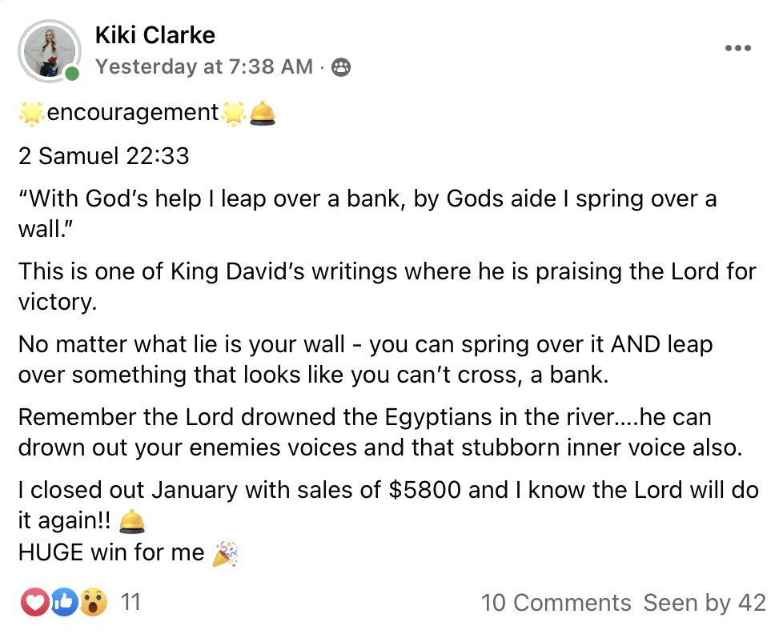The image size is (783, 634).
Task: Click the group audience privacy icon
Action: coord(341,68)
